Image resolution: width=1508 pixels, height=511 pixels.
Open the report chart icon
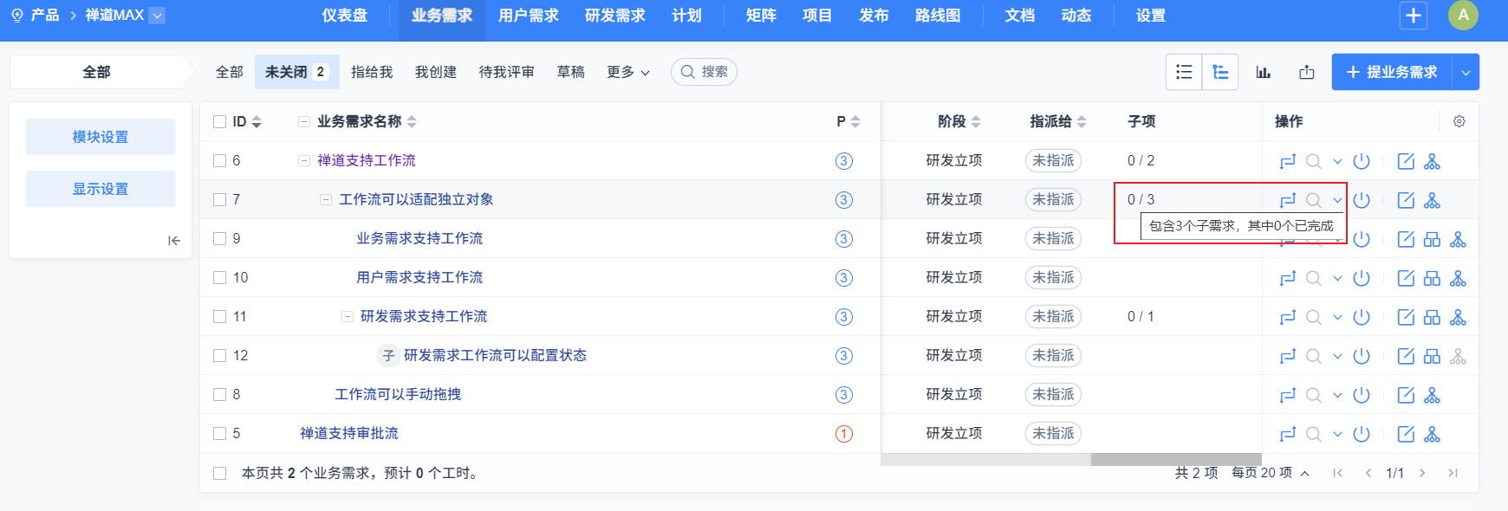pyautogui.click(x=1264, y=72)
